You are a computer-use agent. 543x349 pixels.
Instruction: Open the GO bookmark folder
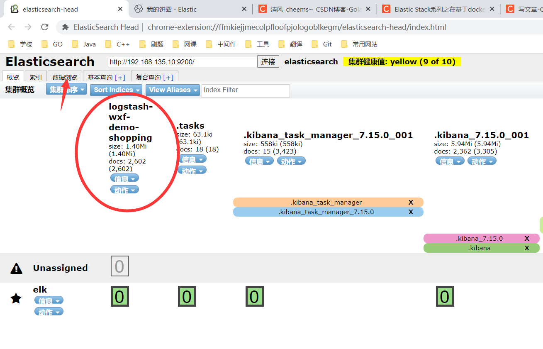52,44
